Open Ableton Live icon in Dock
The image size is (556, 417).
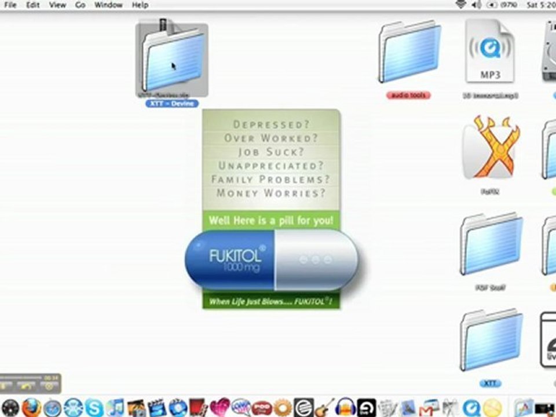pyautogui.click(x=366, y=408)
